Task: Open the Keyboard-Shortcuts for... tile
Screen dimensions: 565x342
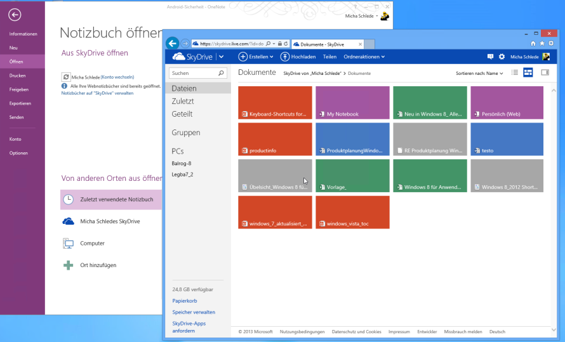Action: pos(275,103)
